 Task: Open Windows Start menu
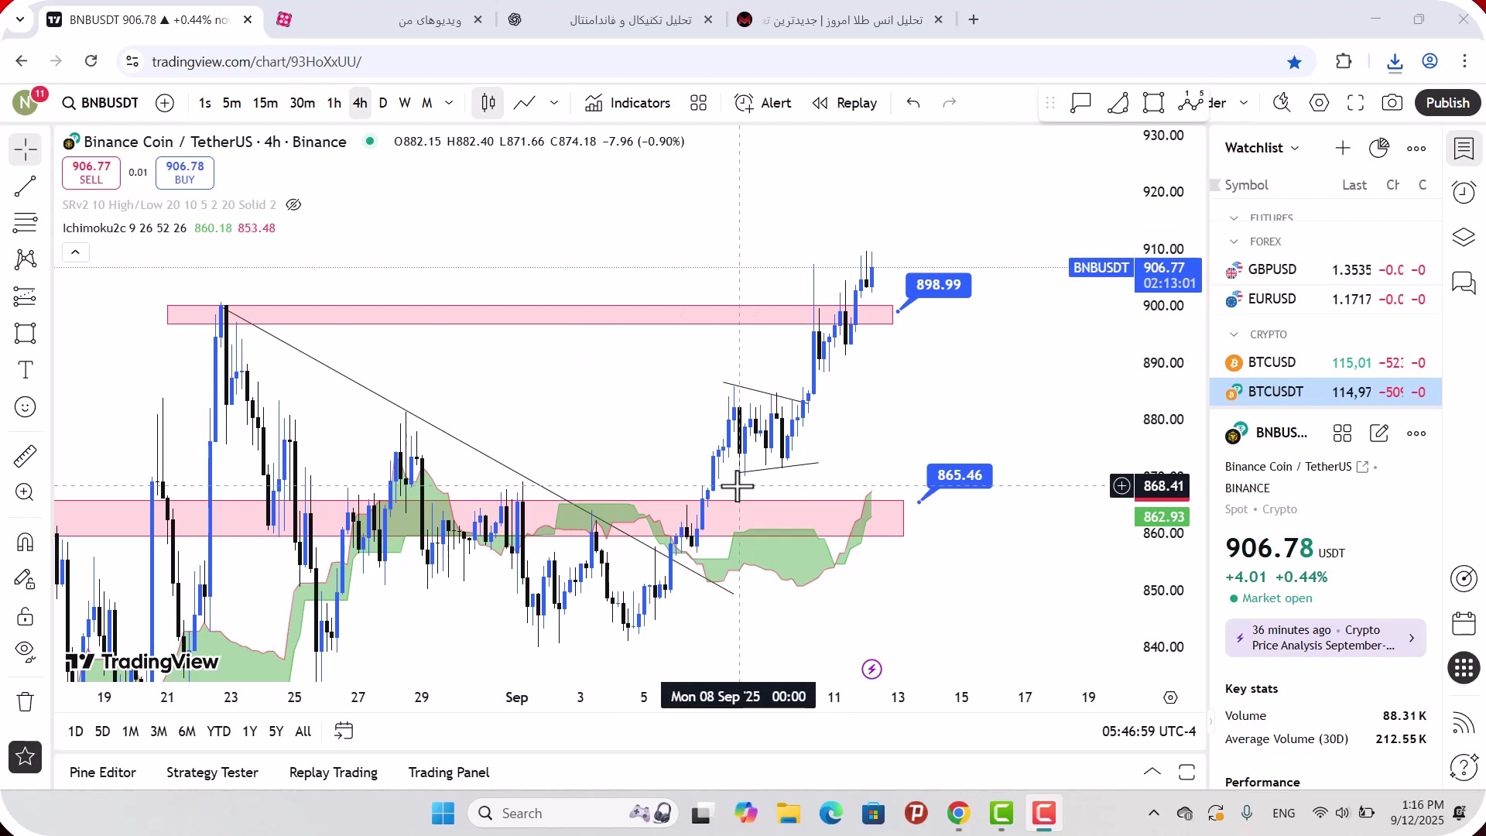click(x=443, y=813)
